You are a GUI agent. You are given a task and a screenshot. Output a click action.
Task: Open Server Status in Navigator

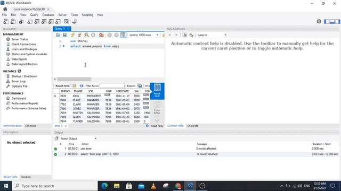(20, 39)
